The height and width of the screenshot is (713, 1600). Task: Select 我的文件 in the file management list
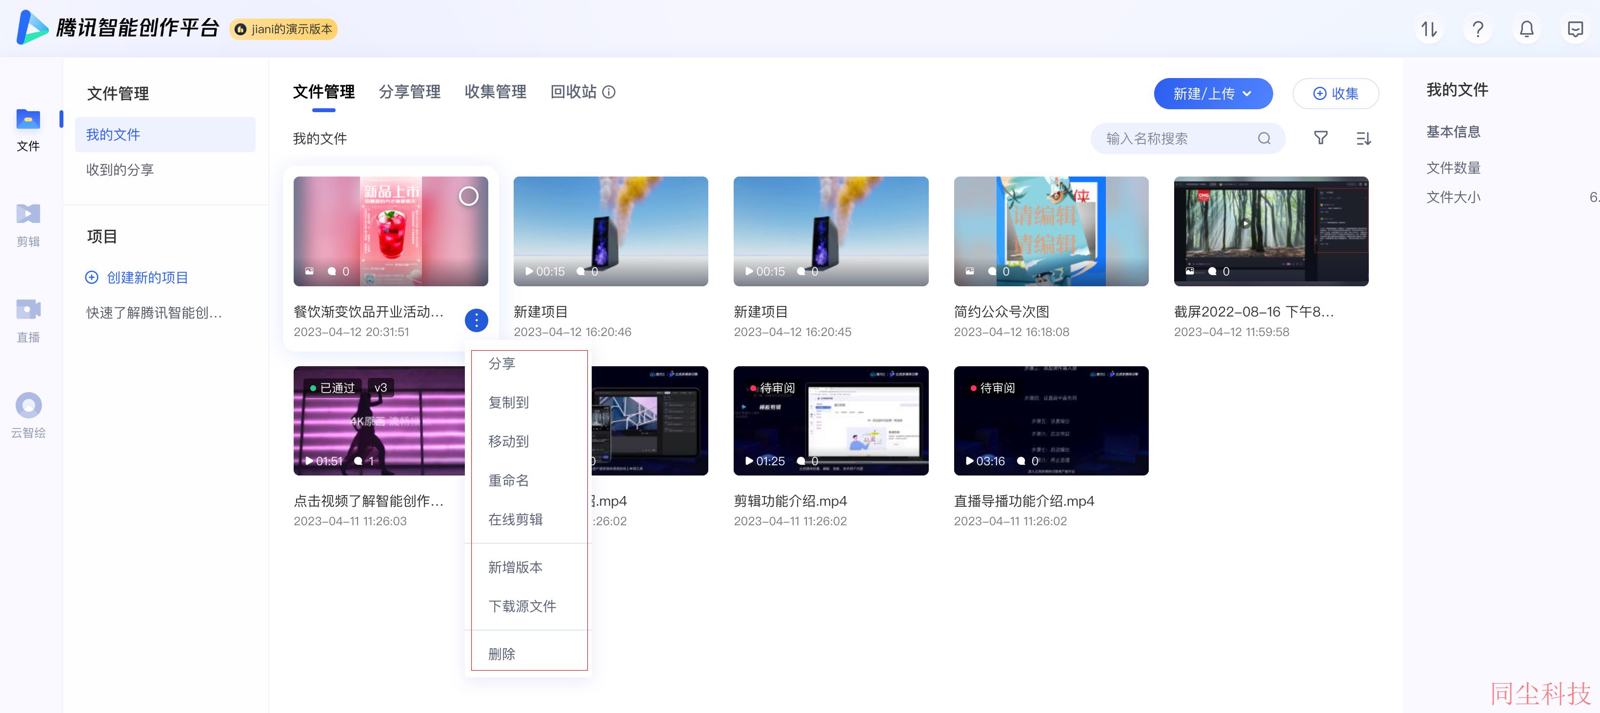point(165,135)
